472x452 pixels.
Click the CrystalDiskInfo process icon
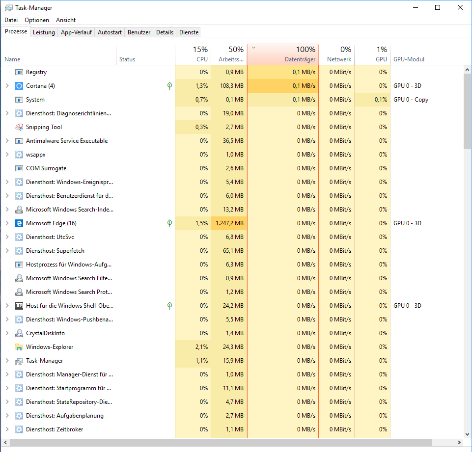pos(19,333)
